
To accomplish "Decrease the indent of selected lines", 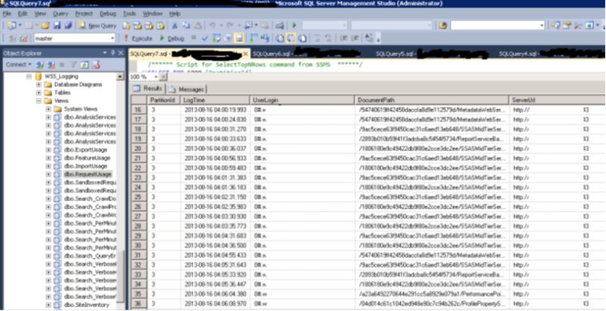I will click(x=344, y=38).
